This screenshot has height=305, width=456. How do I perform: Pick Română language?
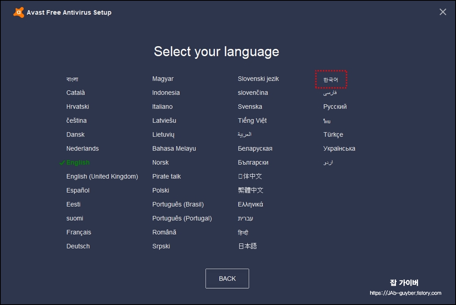164,232
